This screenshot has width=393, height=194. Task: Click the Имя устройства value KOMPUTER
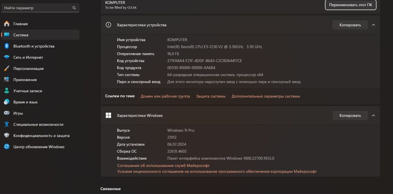click(177, 40)
